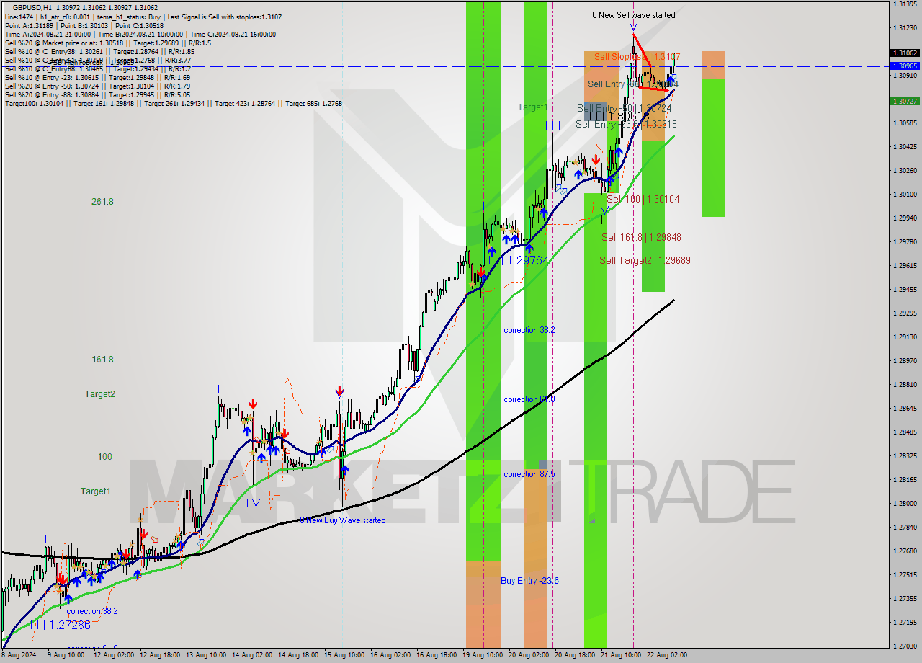Click '21 Aug 10:00' on time axis
Screen dimensions: 922x663
620,656
